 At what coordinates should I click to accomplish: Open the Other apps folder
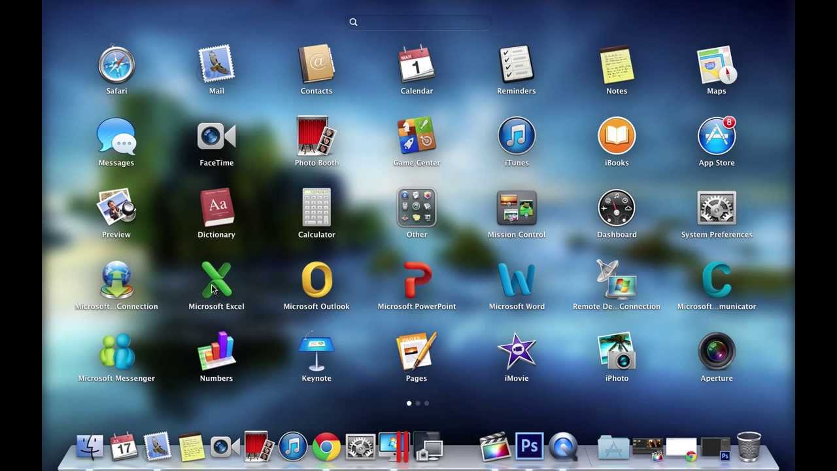point(417,209)
